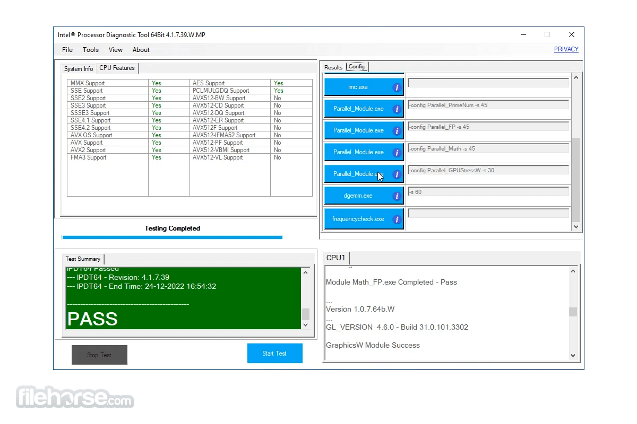The width and height of the screenshot is (637, 424).
Task: Click the info icon on frequencycheck.exe
Action: [397, 219]
